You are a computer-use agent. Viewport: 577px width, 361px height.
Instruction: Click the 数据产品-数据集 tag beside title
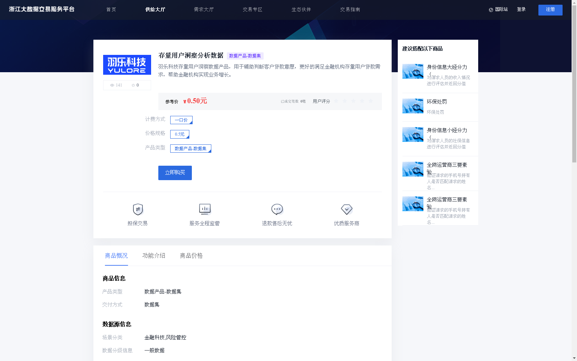pos(245,56)
